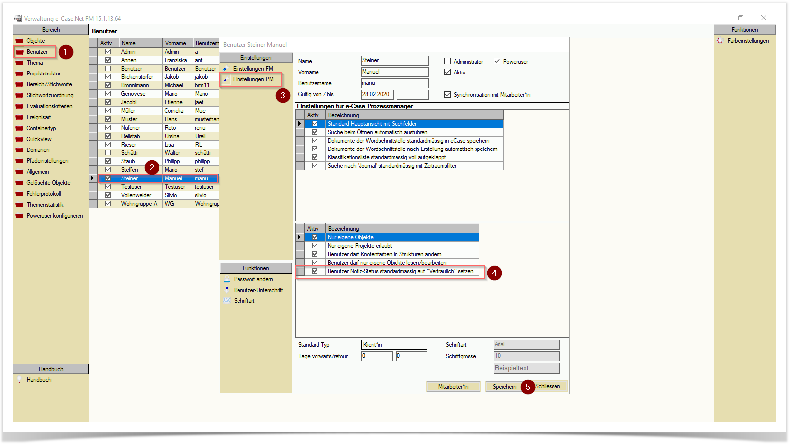
Task: Click the Mitarbeiter*in button
Action: tap(454, 387)
